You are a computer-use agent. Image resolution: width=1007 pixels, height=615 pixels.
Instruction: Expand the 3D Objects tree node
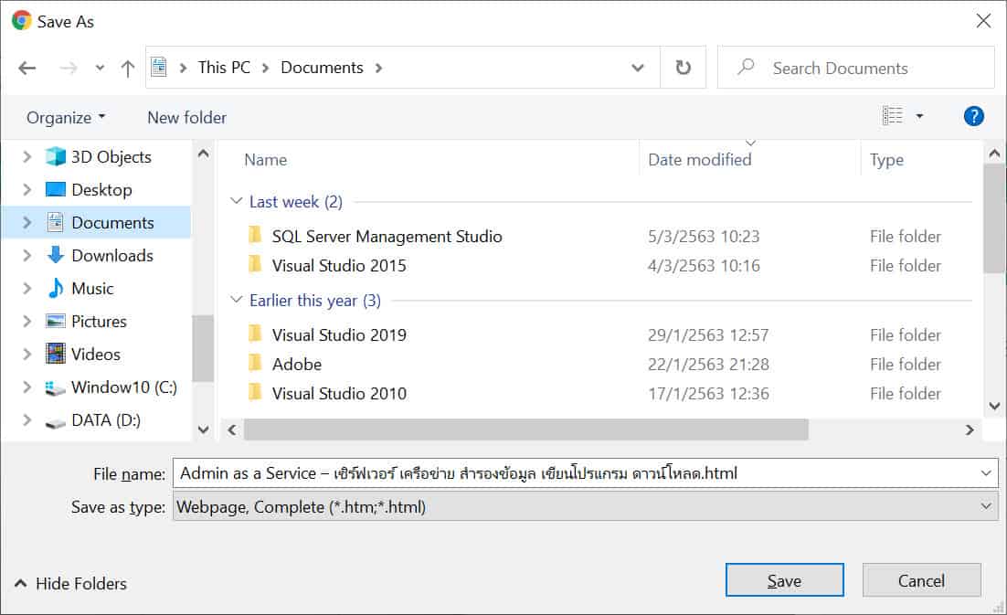tap(26, 156)
